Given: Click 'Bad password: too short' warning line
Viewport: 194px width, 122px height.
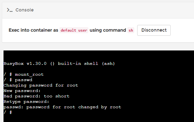Looking at the screenshot, I should 36,96.
